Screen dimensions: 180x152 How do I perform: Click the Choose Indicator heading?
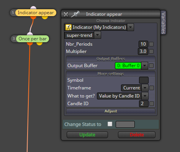[111, 21]
